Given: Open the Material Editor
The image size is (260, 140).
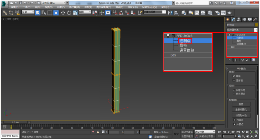Looking at the screenshot, I should (210, 13).
